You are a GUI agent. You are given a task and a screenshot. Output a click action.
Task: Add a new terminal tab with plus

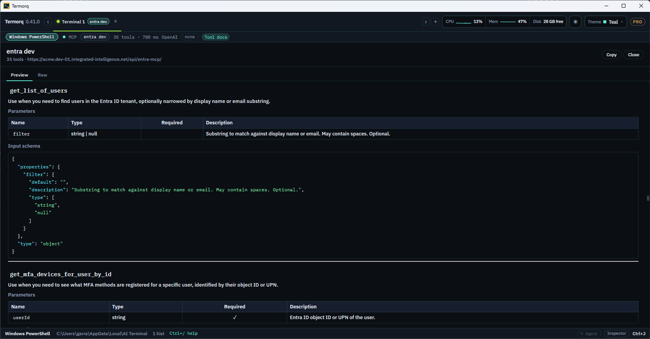[435, 22]
